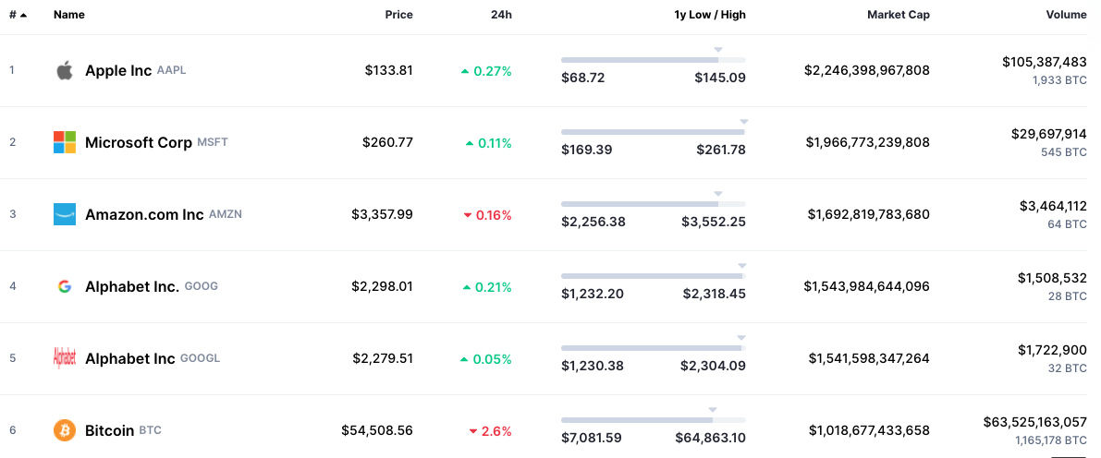
Task: Click Alphabet Inc. GOOG ticker label
Action: 202,286
